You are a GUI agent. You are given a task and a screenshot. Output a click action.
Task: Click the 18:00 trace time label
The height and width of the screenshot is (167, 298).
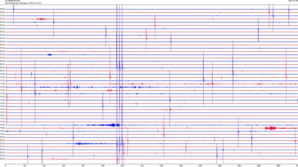2,125
